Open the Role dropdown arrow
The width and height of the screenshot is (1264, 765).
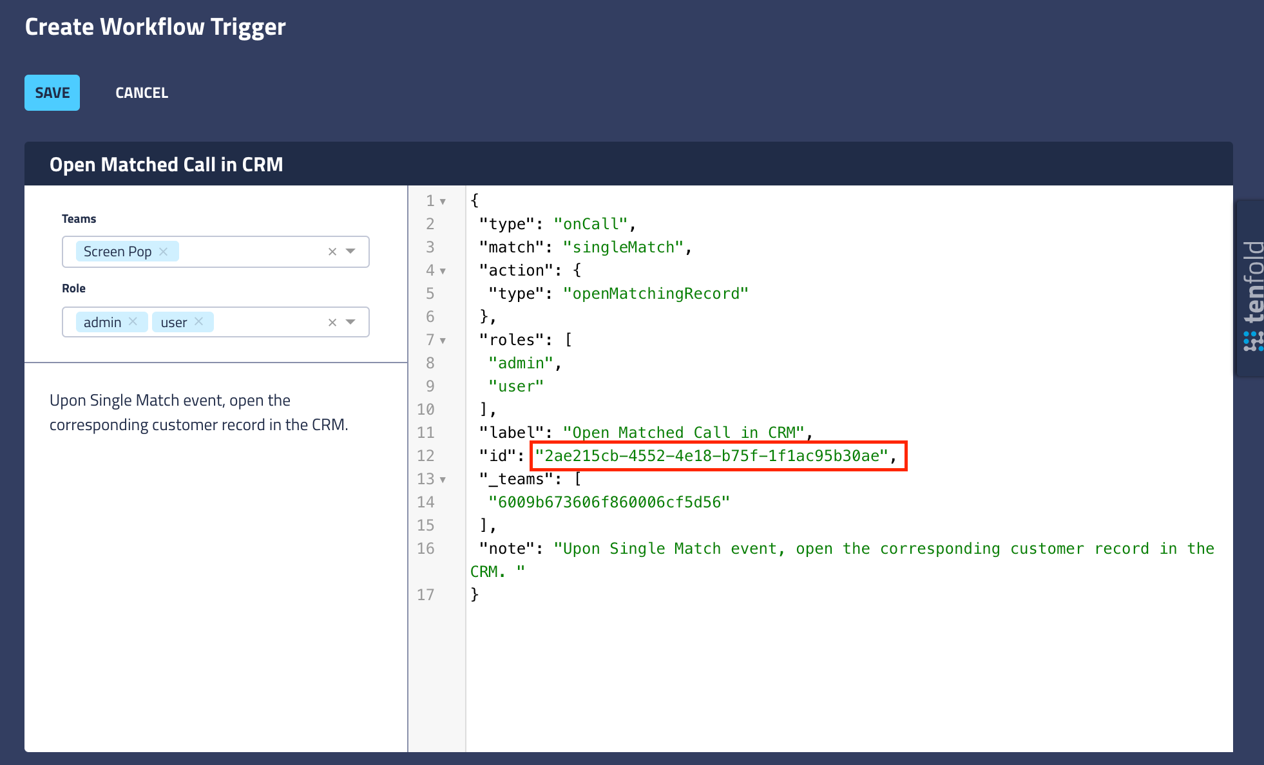pyautogui.click(x=350, y=322)
